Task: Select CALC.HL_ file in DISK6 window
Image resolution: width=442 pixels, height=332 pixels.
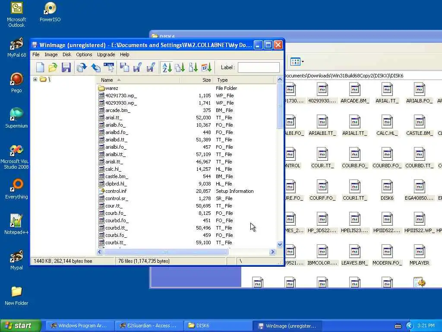Action: click(387, 125)
